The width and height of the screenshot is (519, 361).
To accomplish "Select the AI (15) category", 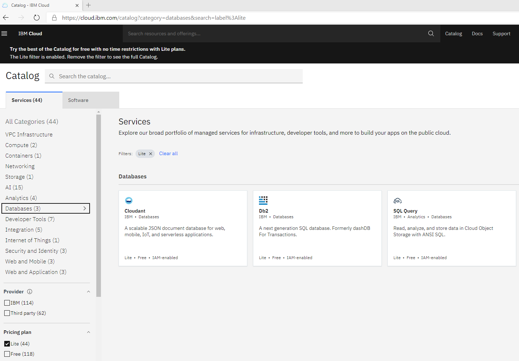I will click(14, 188).
